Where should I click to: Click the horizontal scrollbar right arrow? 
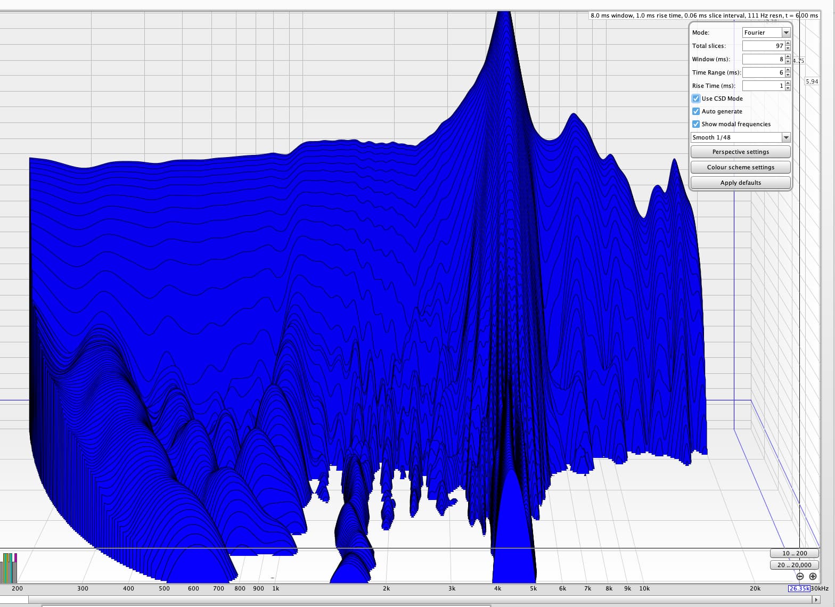pyautogui.click(x=815, y=600)
